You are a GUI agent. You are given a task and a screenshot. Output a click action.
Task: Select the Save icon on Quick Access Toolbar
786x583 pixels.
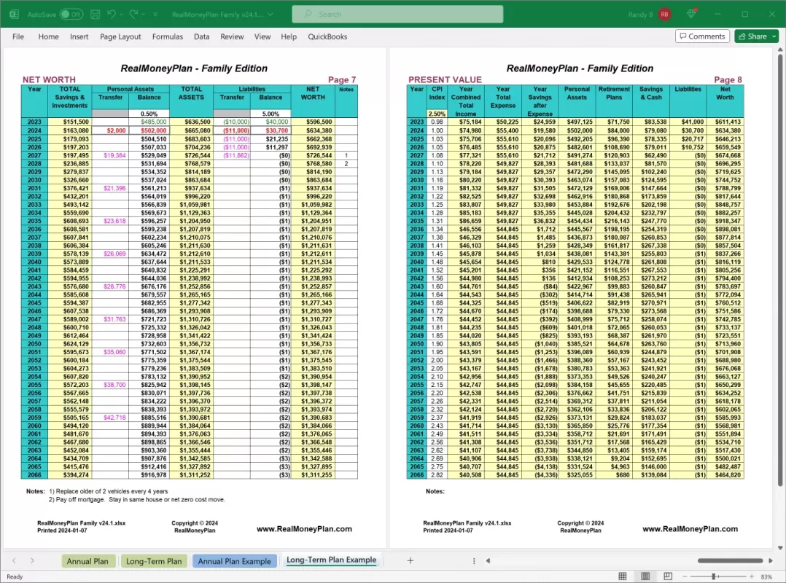96,14
